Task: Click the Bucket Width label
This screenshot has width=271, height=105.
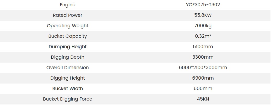Action: click(x=68, y=89)
